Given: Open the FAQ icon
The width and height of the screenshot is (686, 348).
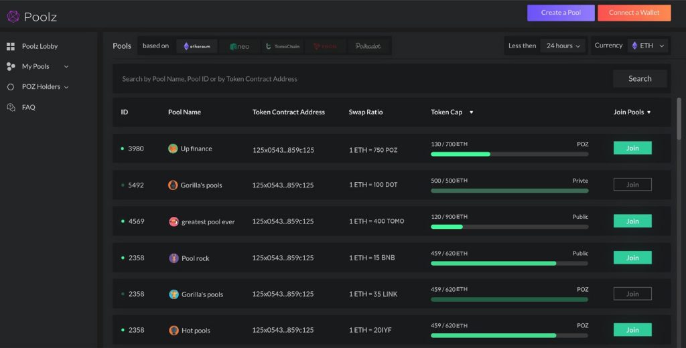Looking at the screenshot, I should coord(11,107).
